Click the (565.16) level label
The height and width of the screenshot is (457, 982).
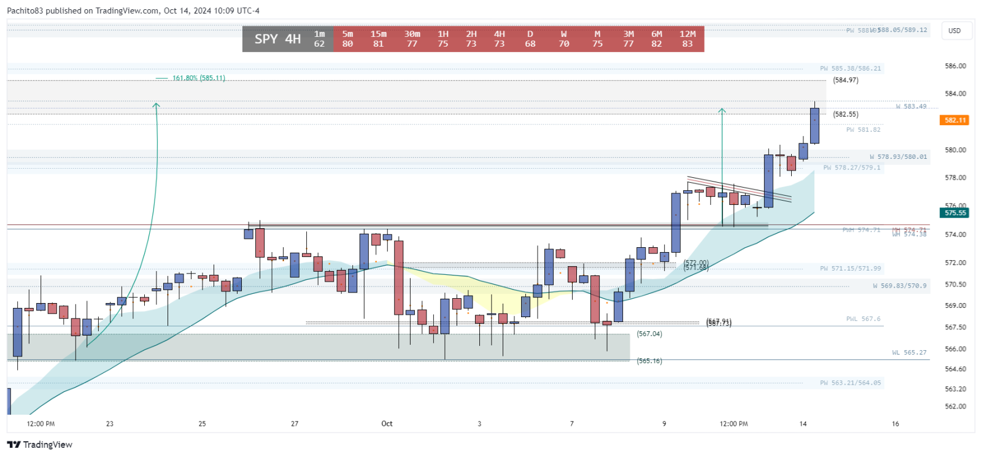point(649,361)
